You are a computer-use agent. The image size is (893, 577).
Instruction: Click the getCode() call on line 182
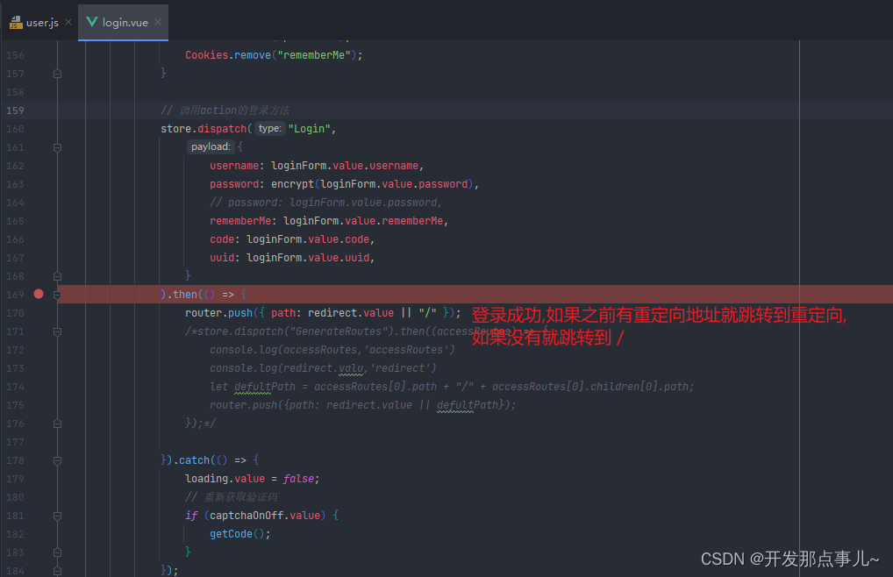[x=237, y=534]
